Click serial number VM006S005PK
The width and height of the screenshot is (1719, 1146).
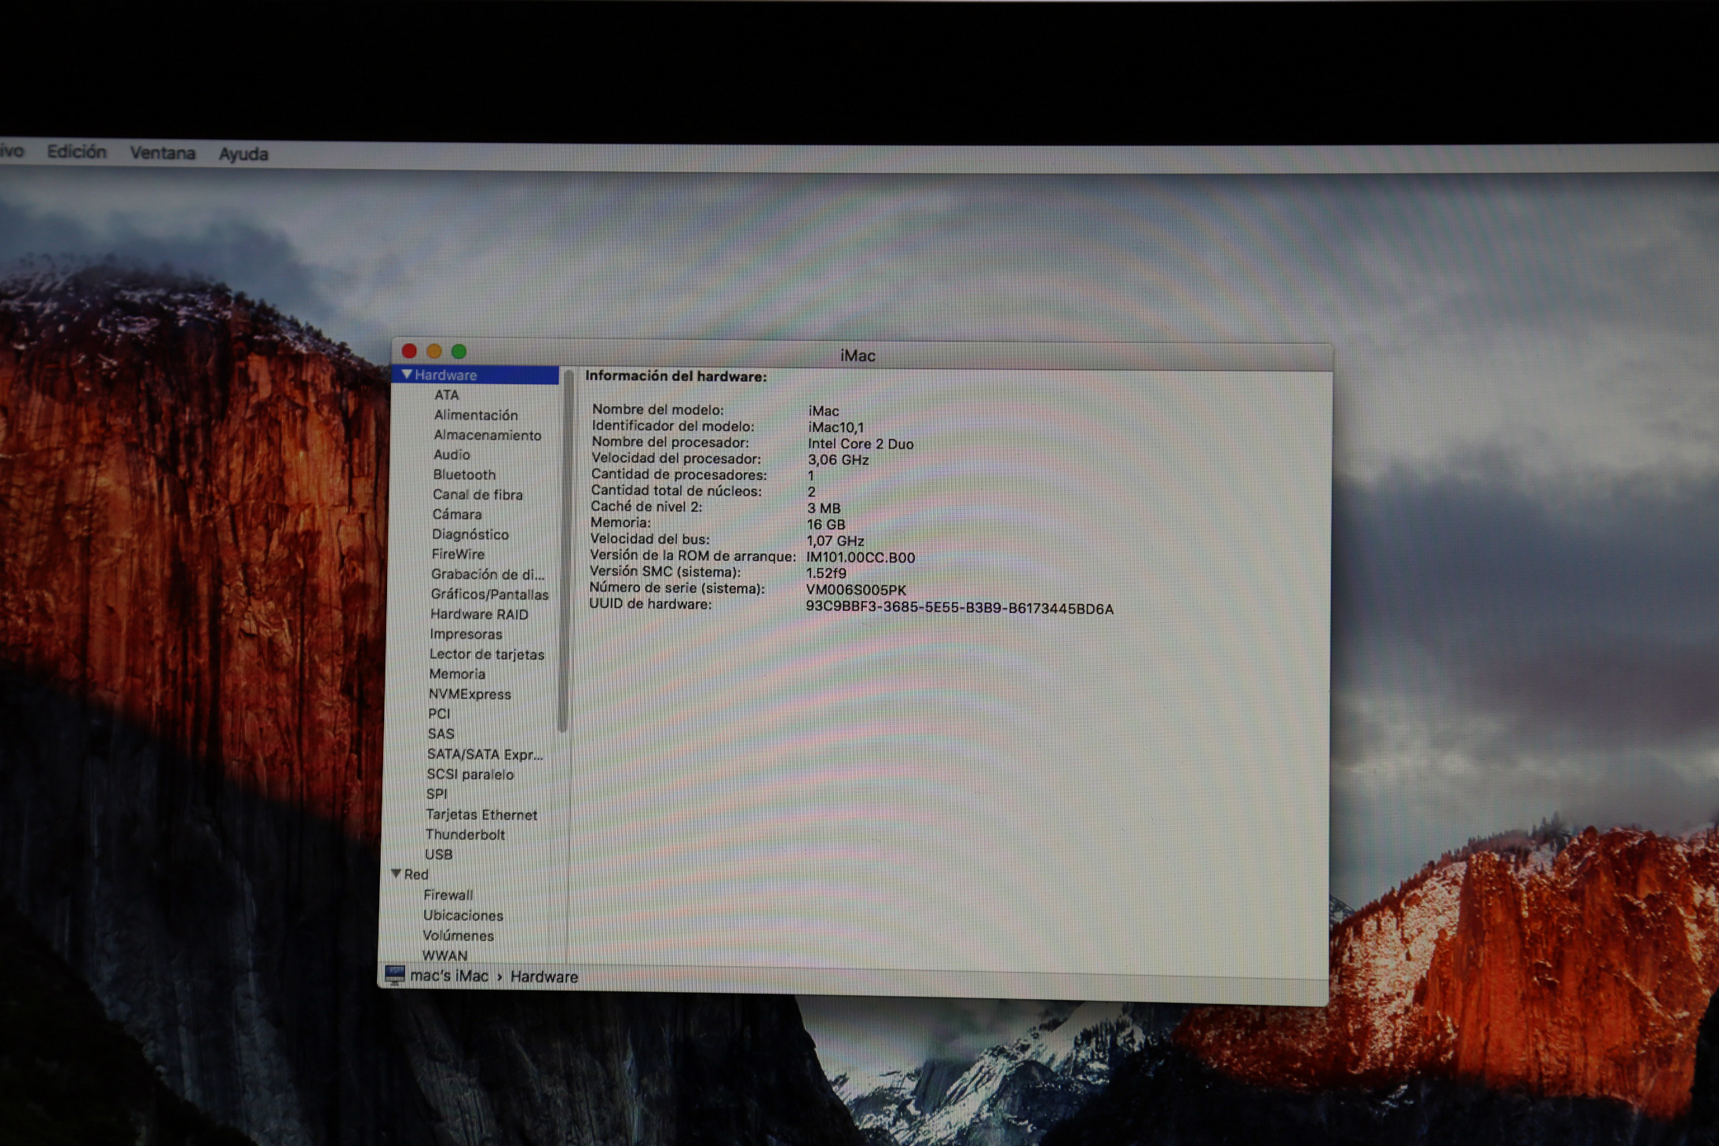[x=856, y=590]
